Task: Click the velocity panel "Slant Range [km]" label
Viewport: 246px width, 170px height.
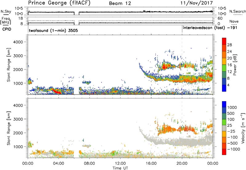Action: (9, 128)
